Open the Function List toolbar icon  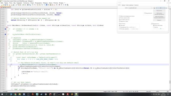[53, 5]
